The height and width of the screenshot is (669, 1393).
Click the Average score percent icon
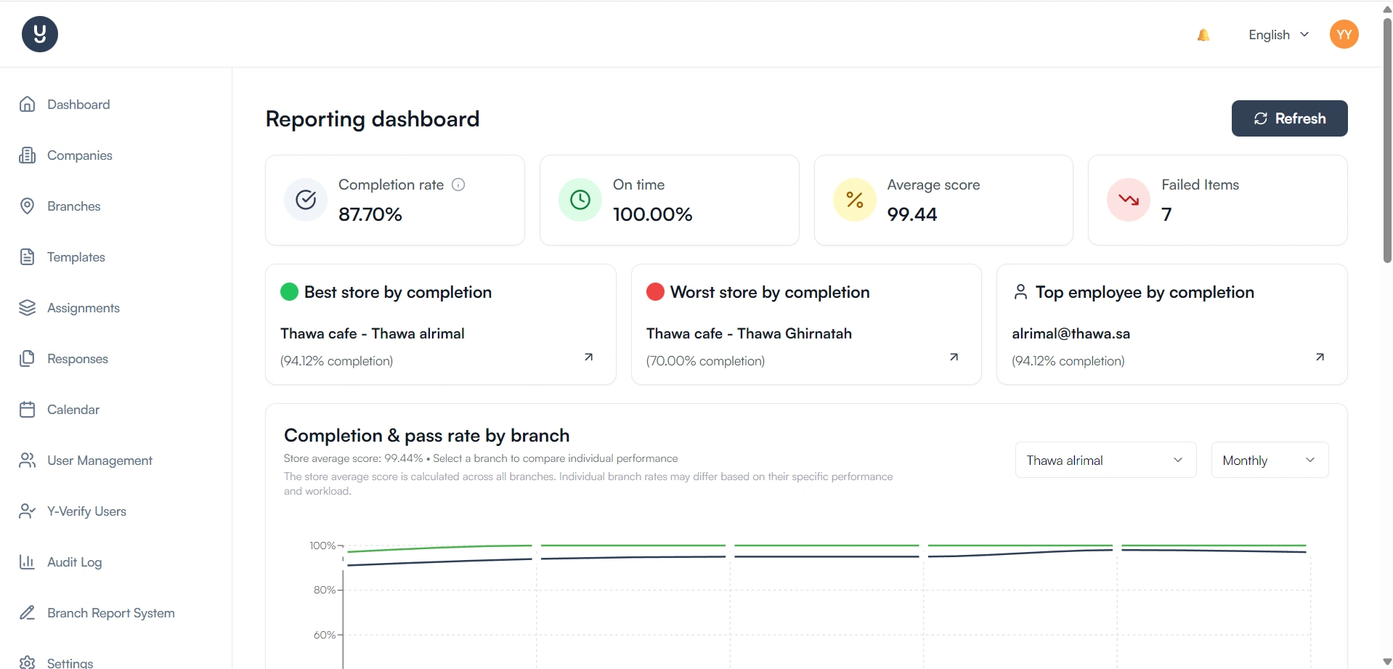[854, 200]
